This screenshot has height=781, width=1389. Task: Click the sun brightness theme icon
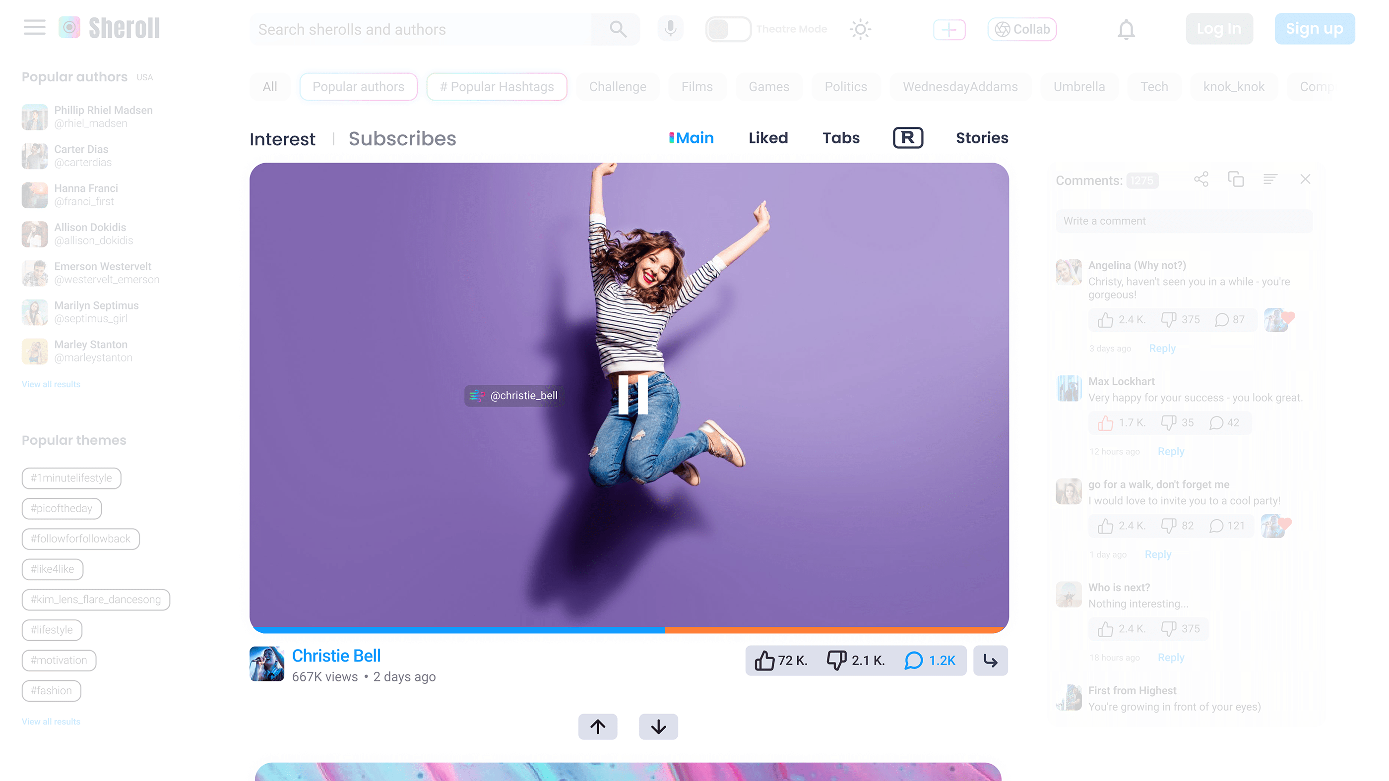860,29
